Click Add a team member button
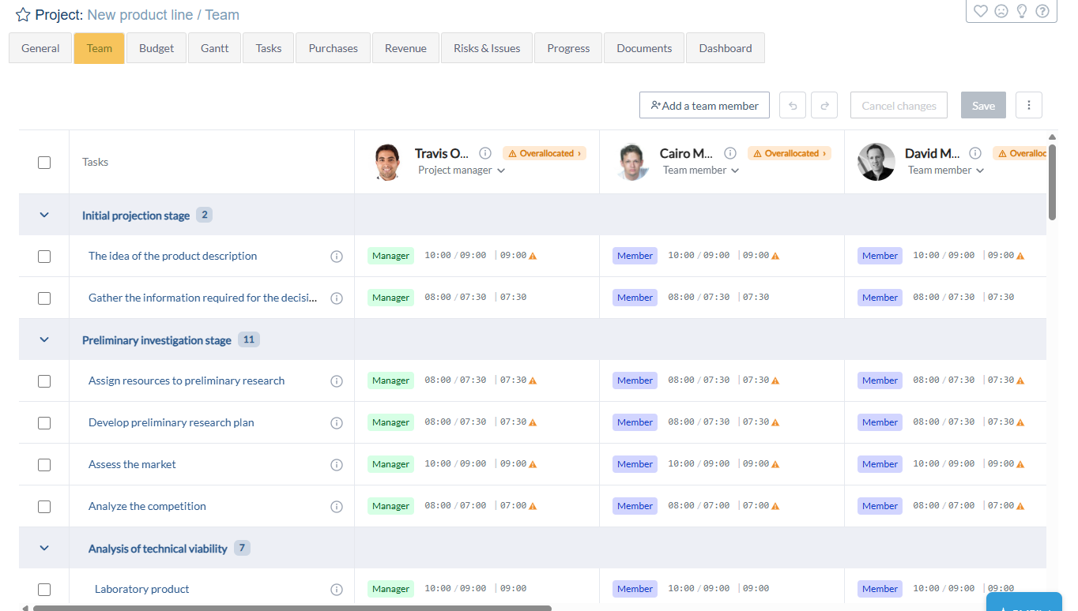The height and width of the screenshot is (611, 1078). 704,105
